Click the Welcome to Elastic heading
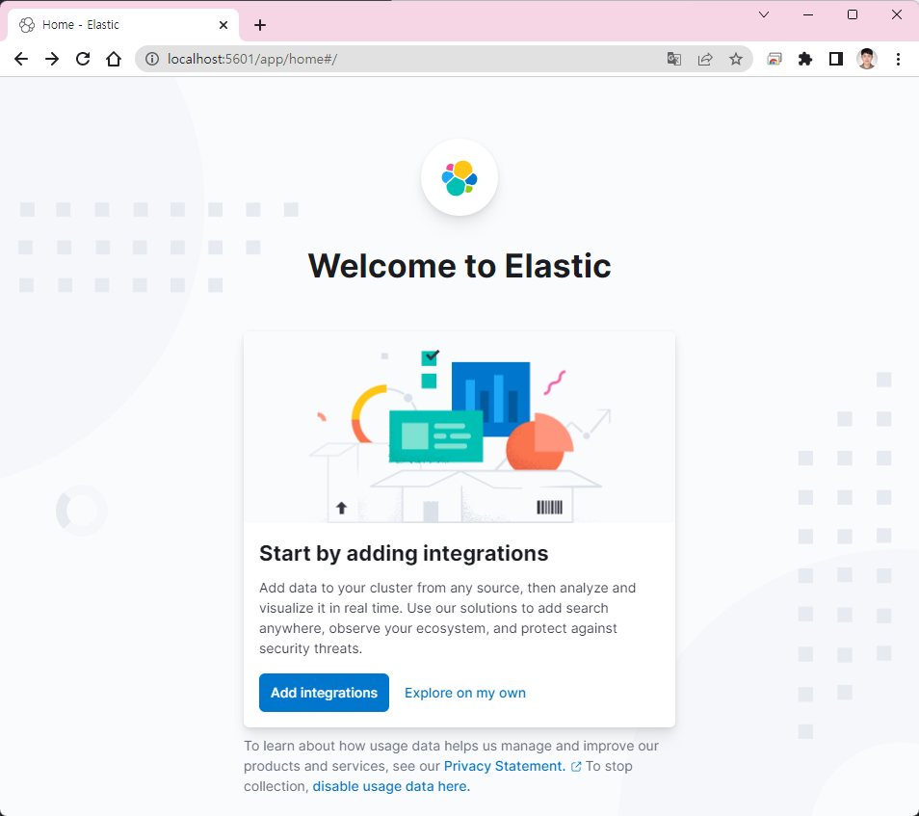919x816 pixels. (x=459, y=266)
